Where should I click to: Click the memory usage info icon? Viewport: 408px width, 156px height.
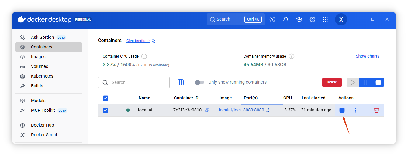pos(292,56)
